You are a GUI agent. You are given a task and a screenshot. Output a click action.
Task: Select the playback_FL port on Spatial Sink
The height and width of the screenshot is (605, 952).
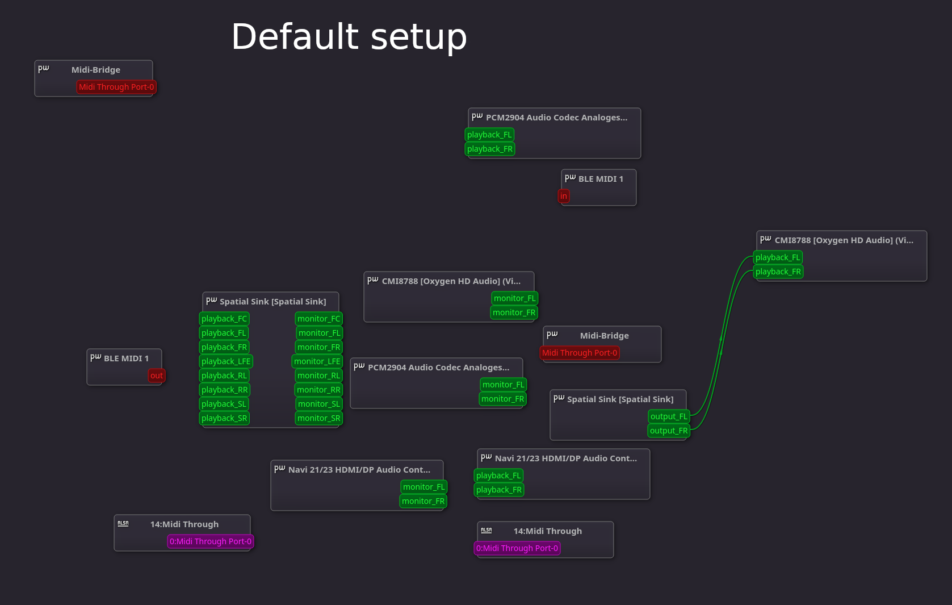pyautogui.click(x=224, y=333)
